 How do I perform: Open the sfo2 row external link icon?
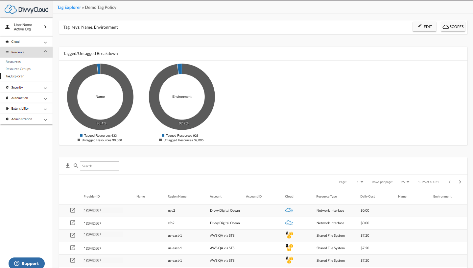click(x=73, y=223)
